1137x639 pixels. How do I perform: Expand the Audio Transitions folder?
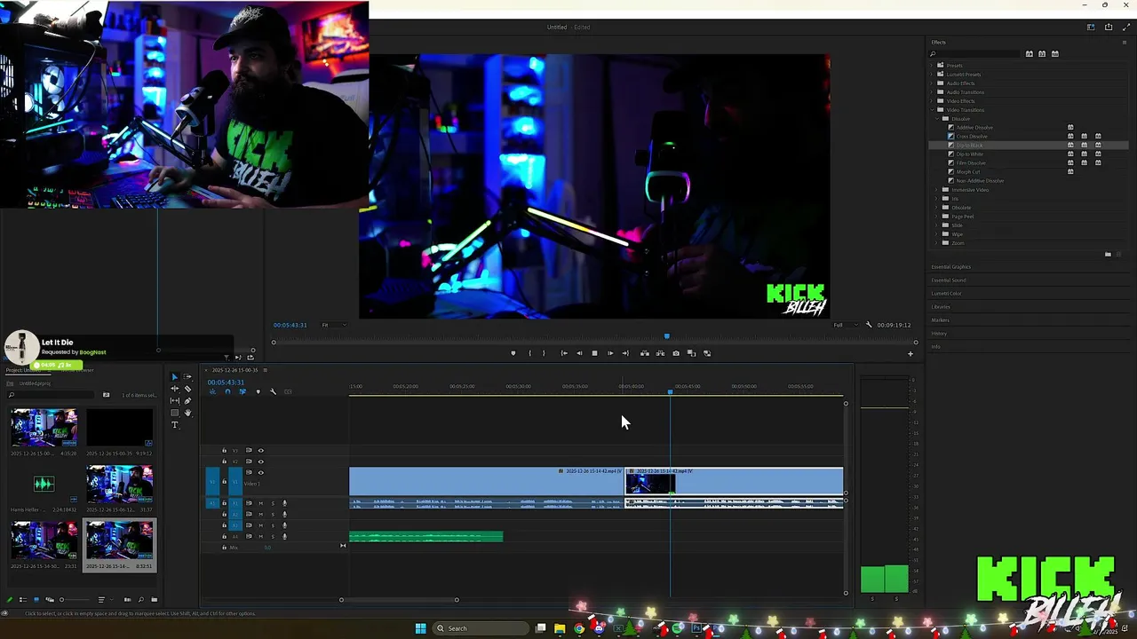[x=933, y=92]
